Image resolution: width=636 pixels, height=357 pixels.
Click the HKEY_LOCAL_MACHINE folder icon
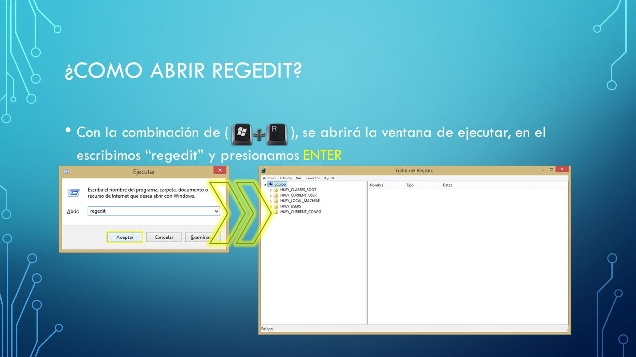pos(276,201)
